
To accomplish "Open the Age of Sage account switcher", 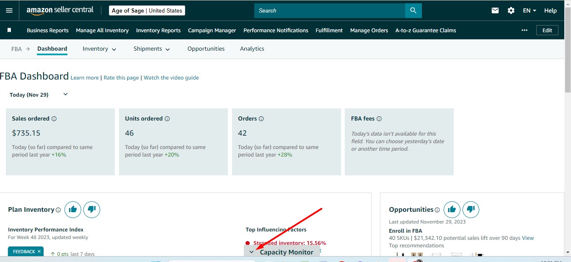I will pos(147,10).
